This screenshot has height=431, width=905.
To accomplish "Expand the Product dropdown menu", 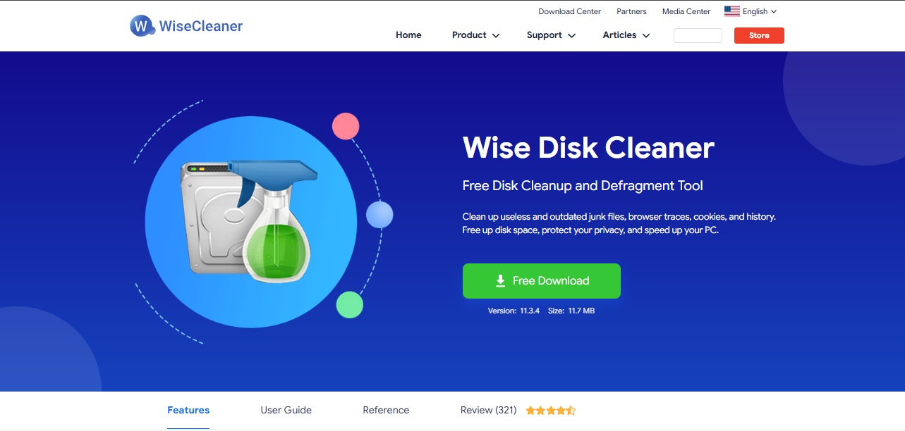I will 476,35.
